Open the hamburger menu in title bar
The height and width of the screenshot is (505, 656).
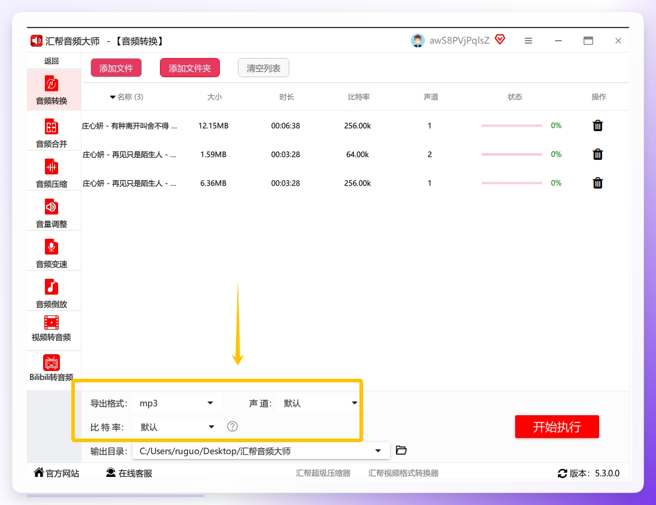[x=528, y=41]
